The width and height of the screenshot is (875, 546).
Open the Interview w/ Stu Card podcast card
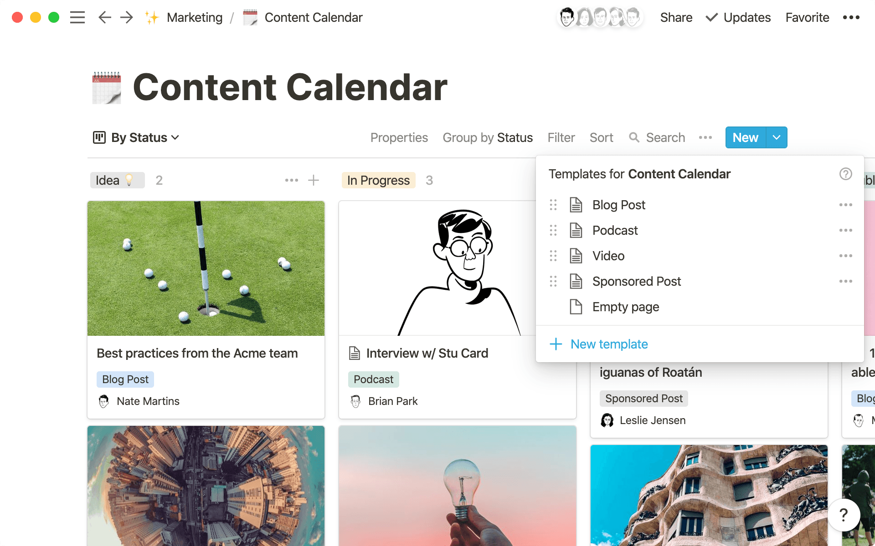click(x=427, y=353)
